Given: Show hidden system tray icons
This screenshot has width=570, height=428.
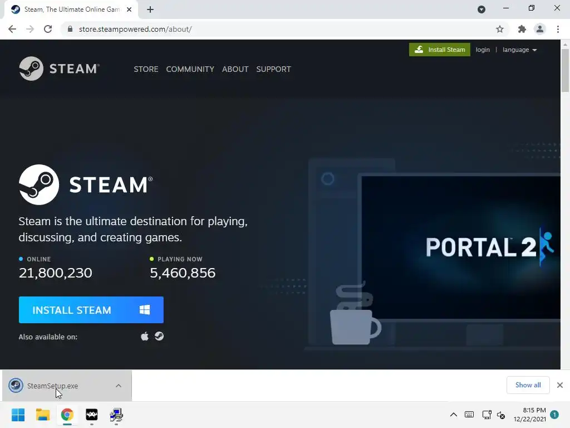Looking at the screenshot, I should click(453, 415).
